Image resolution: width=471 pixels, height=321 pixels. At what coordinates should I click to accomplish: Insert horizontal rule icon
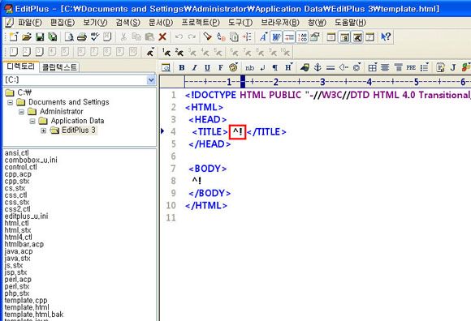tap(331, 68)
